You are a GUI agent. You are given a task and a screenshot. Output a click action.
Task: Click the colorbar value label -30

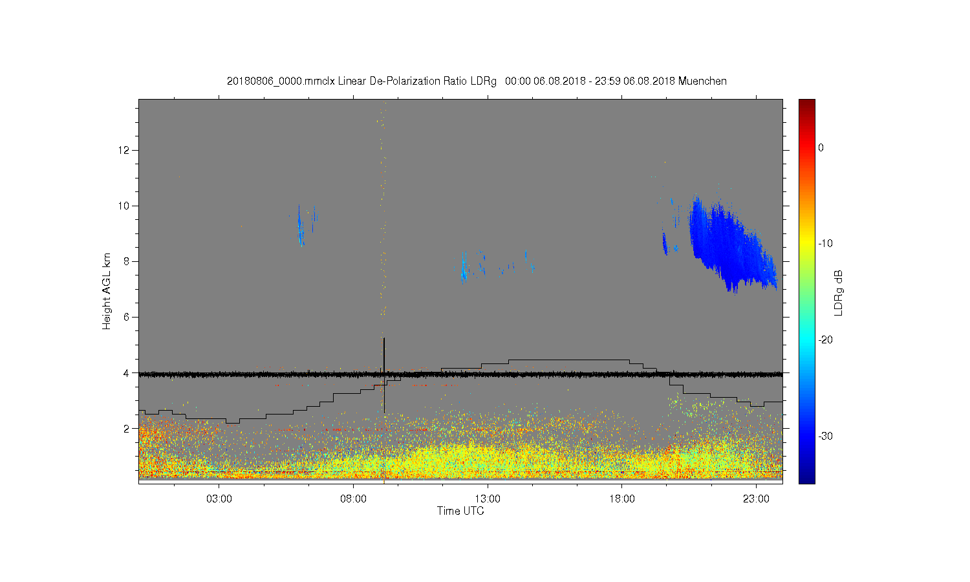(825, 436)
